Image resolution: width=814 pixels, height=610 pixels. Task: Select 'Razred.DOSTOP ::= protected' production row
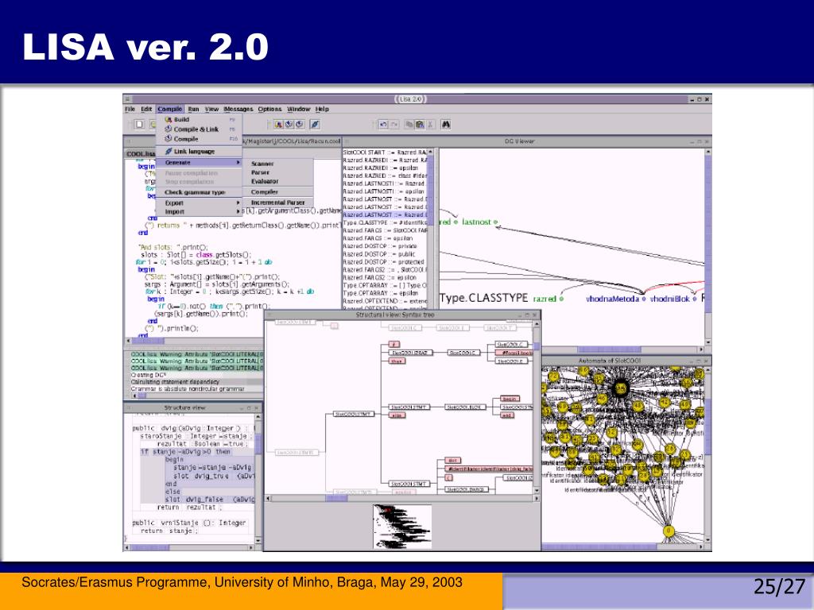tap(385, 262)
